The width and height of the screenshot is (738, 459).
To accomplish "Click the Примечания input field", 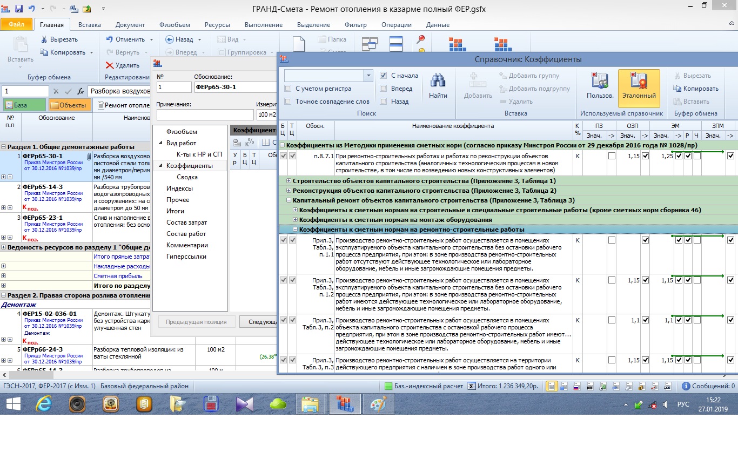I will (x=205, y=114).
